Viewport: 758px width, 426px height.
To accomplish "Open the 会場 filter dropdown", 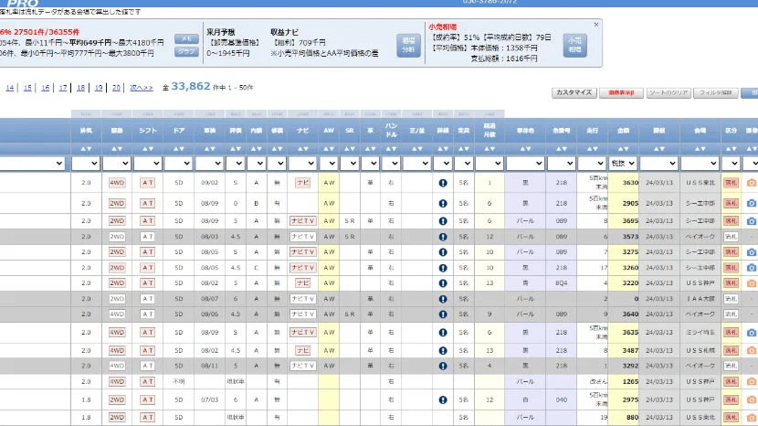I will click(700, 163).
